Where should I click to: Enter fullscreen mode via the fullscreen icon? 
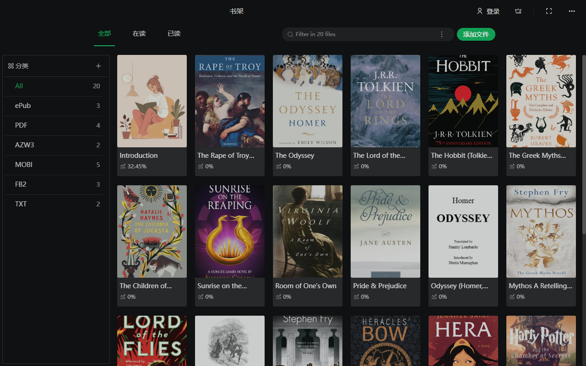[549, 11]
